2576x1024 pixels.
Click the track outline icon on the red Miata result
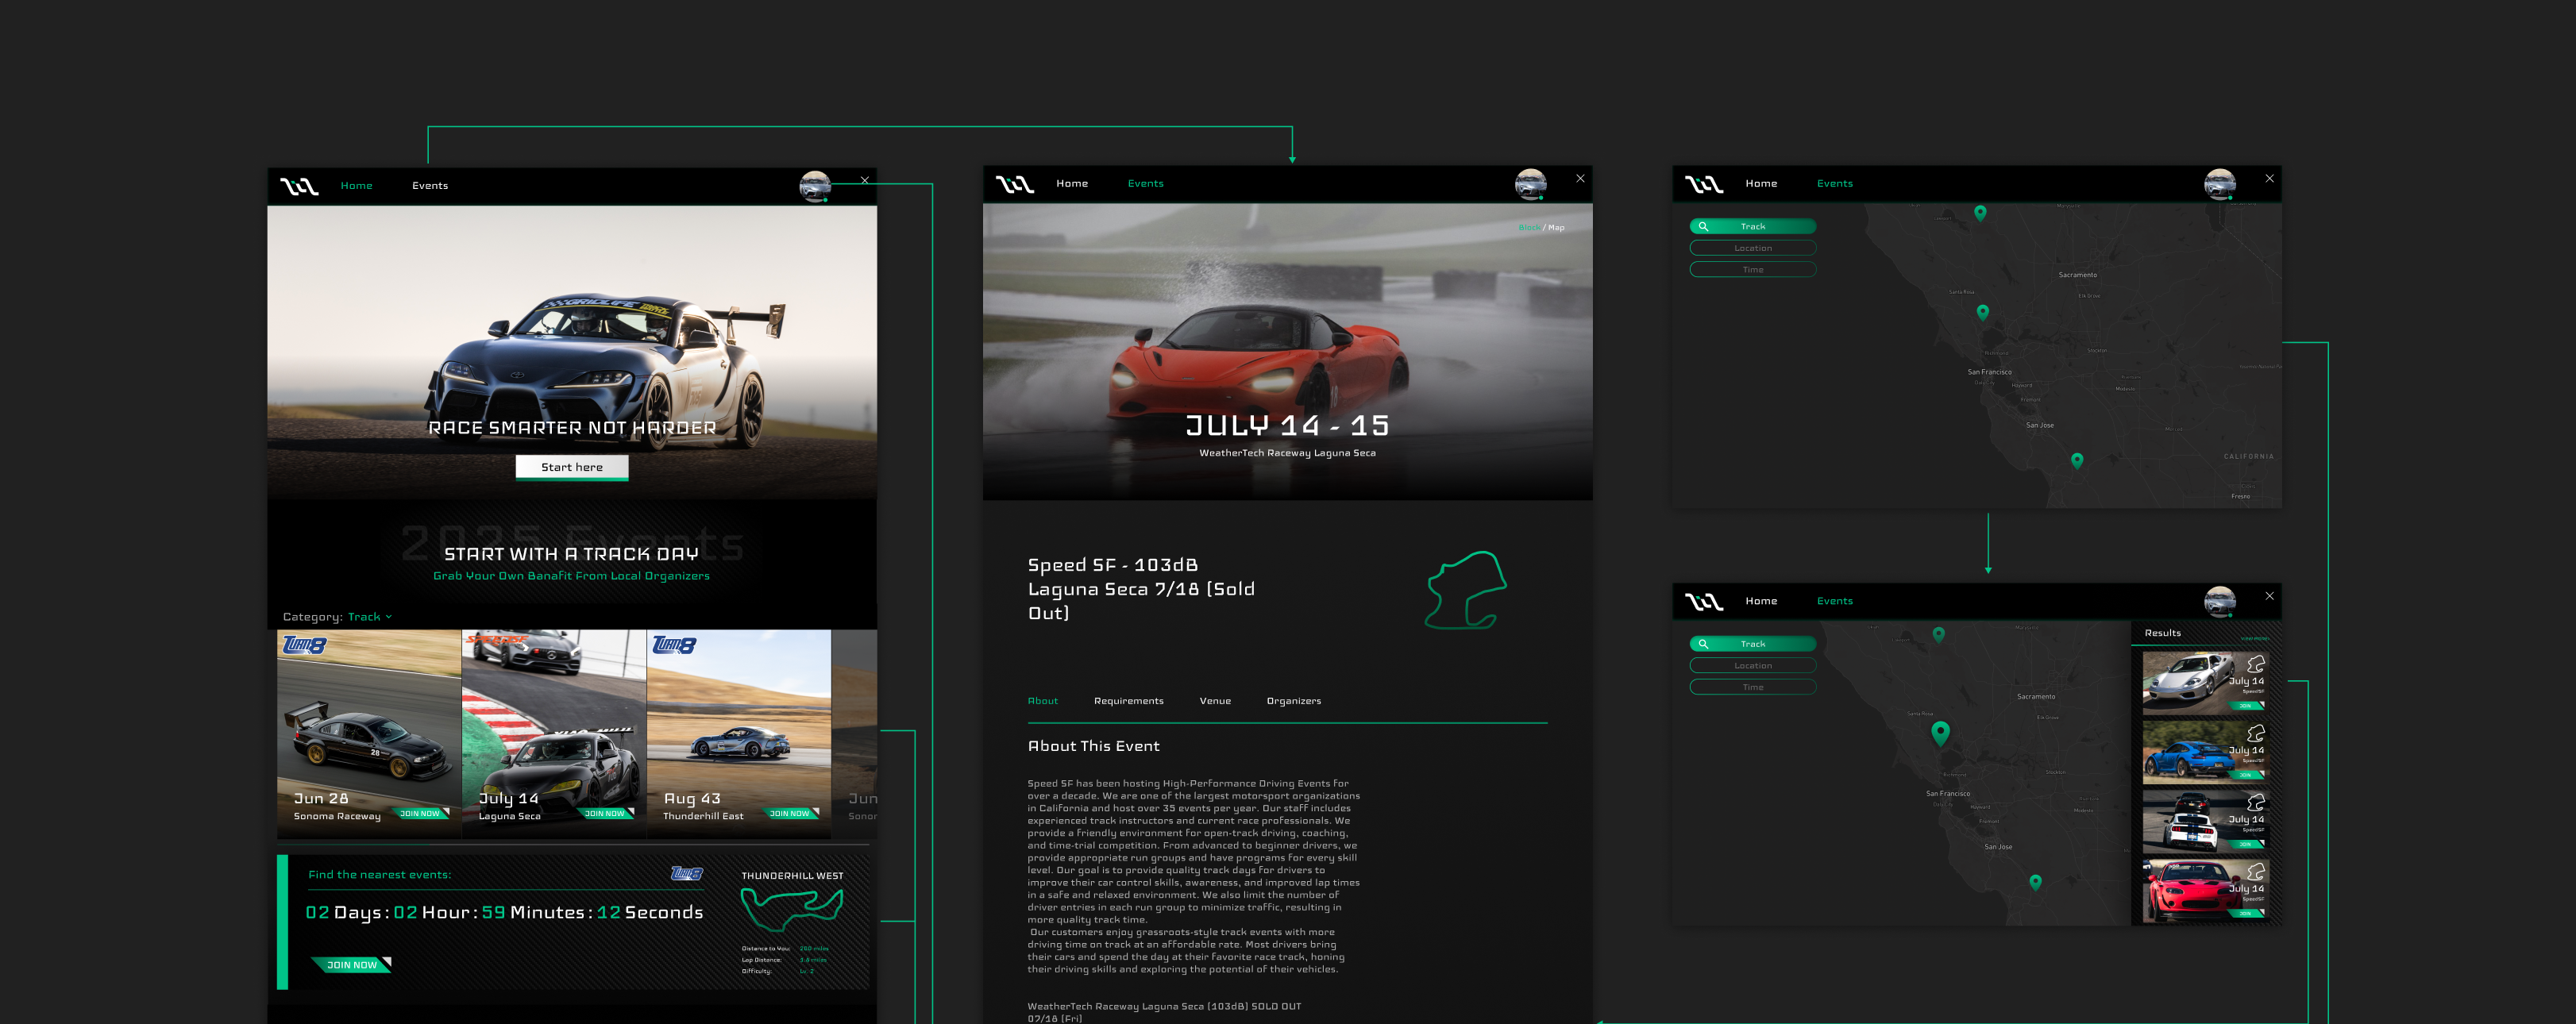2256,871
